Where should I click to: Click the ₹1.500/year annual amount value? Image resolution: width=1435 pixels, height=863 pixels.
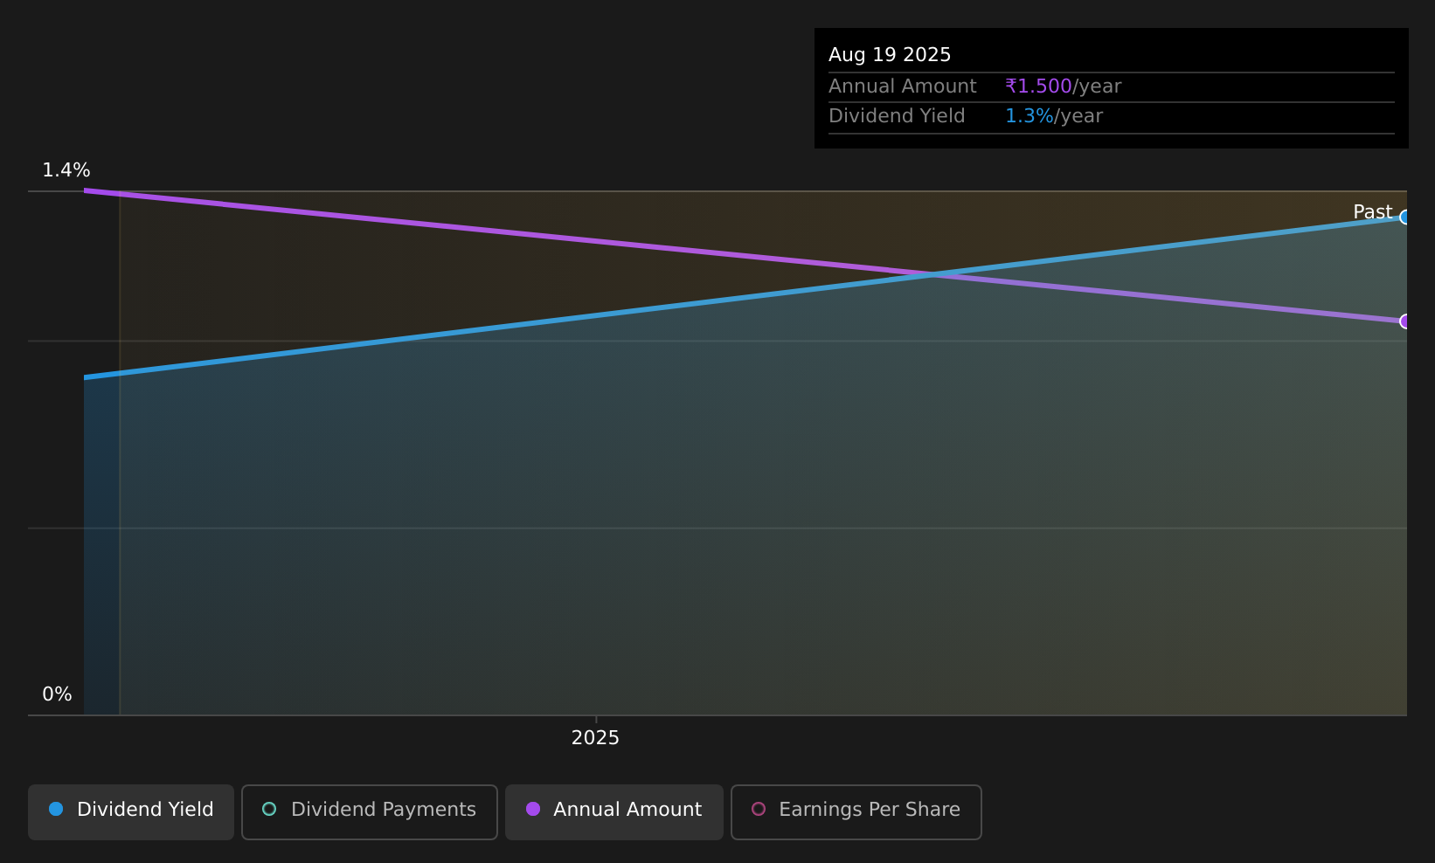1063,86
